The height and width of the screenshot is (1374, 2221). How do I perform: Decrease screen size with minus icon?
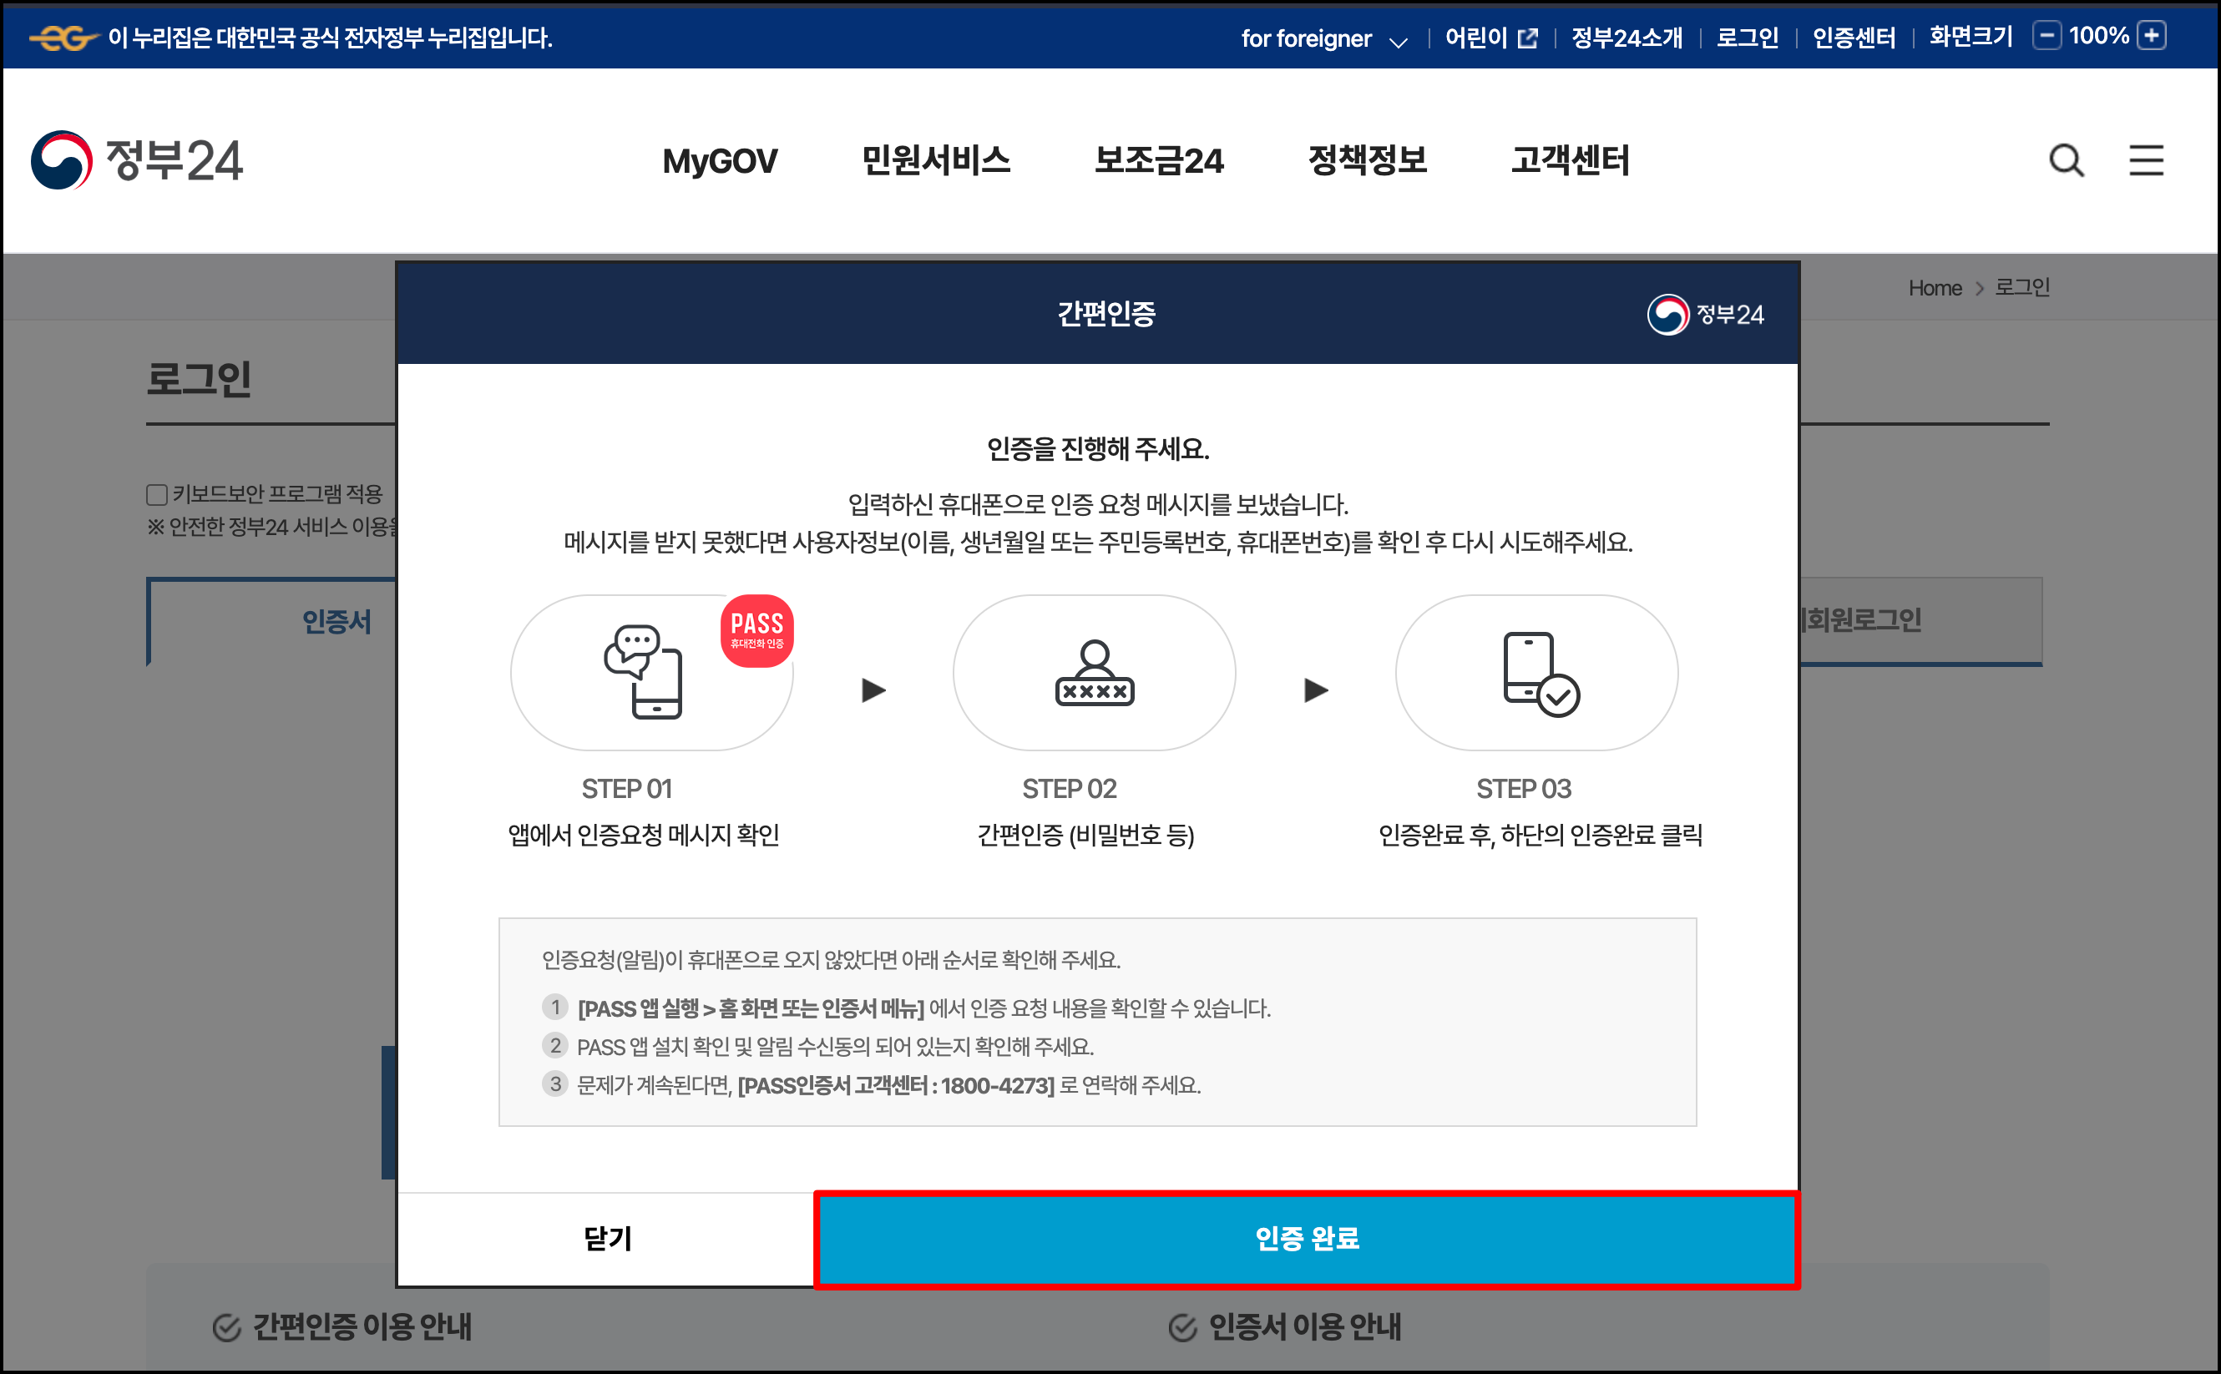[2046, 37]
